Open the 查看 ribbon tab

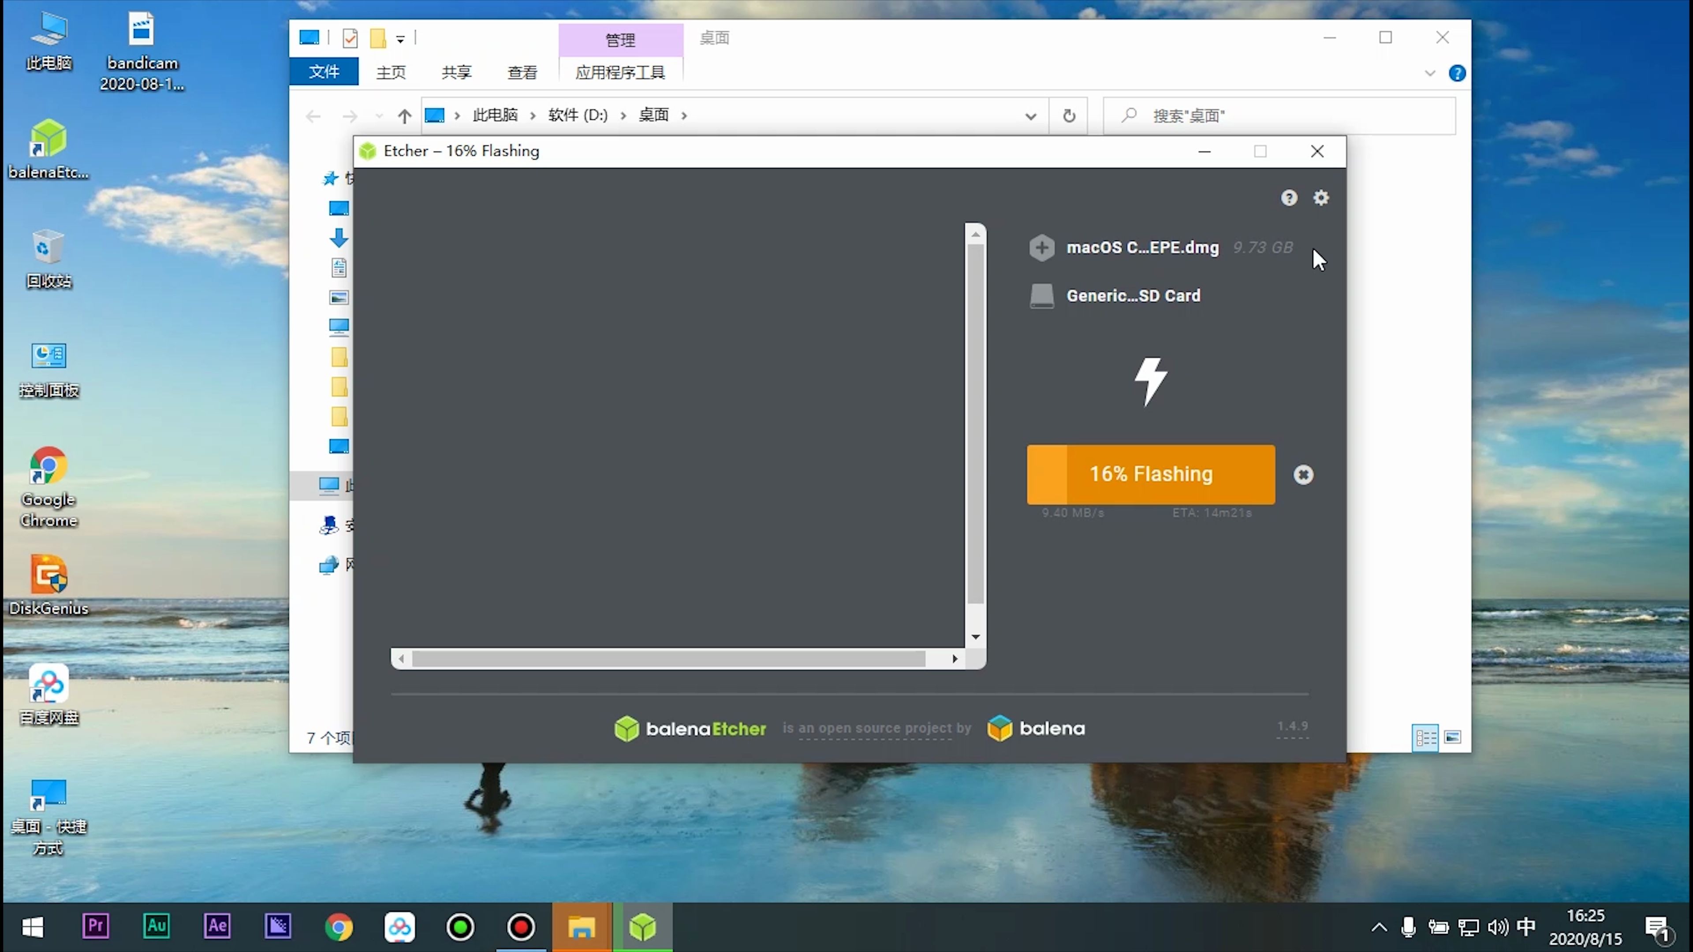522,72
